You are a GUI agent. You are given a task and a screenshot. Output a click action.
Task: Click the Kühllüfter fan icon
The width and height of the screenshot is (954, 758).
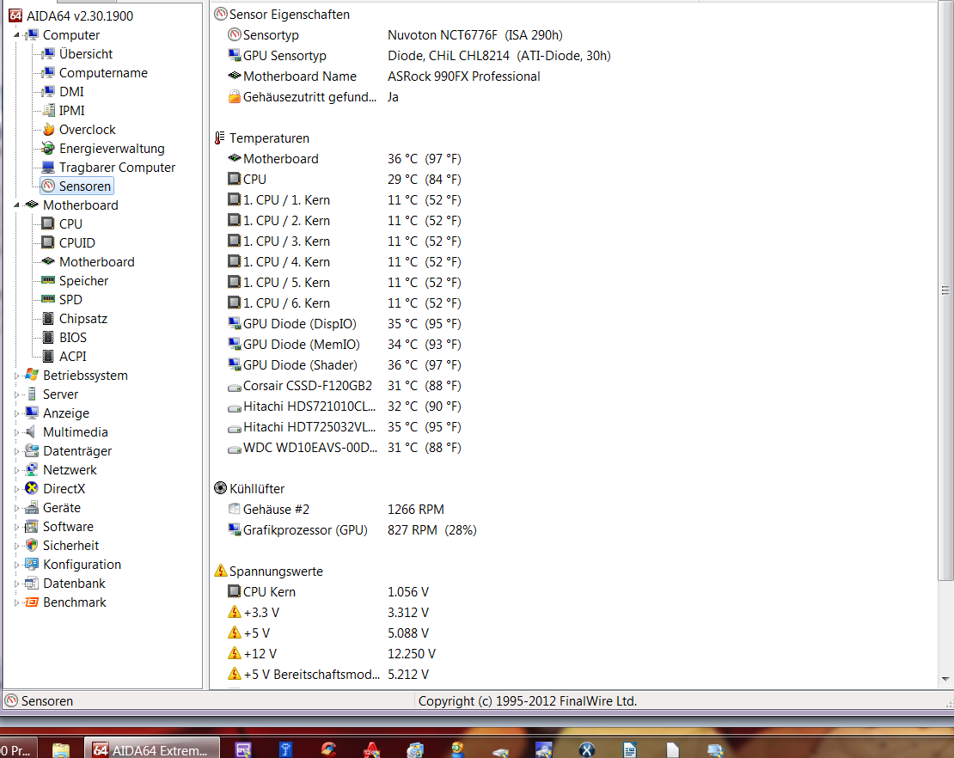click(220, 488)
